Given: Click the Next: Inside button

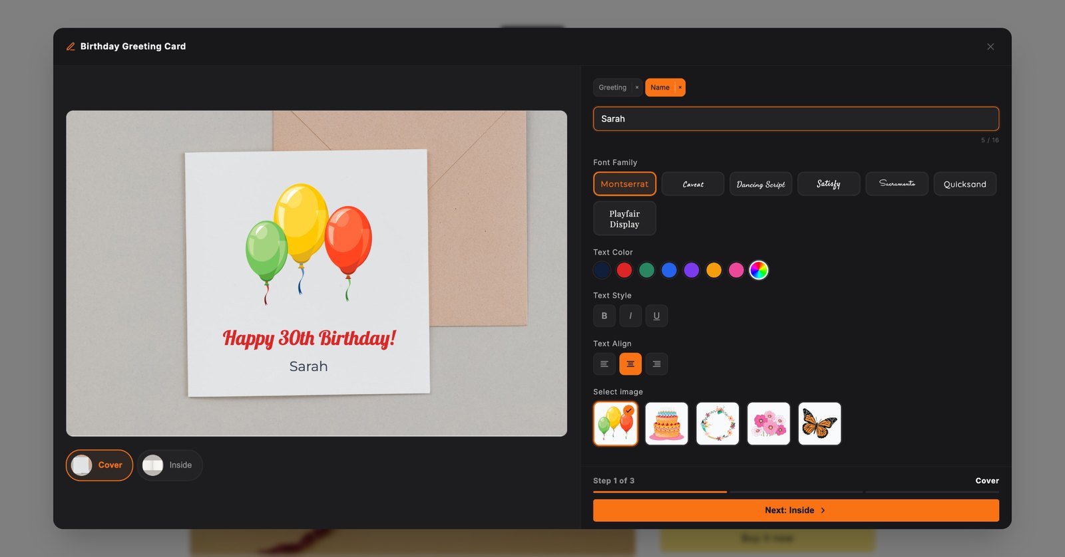Looking at the screenshot, I should (x=796, y=510).
